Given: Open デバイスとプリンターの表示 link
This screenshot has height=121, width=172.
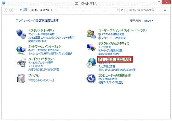Looking at the screenshot, I should click(41, 63).
